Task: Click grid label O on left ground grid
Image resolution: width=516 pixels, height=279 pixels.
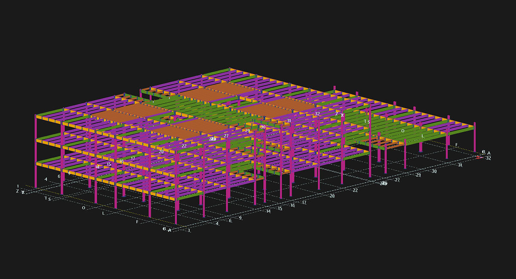Action: click(x=83, y=207)
